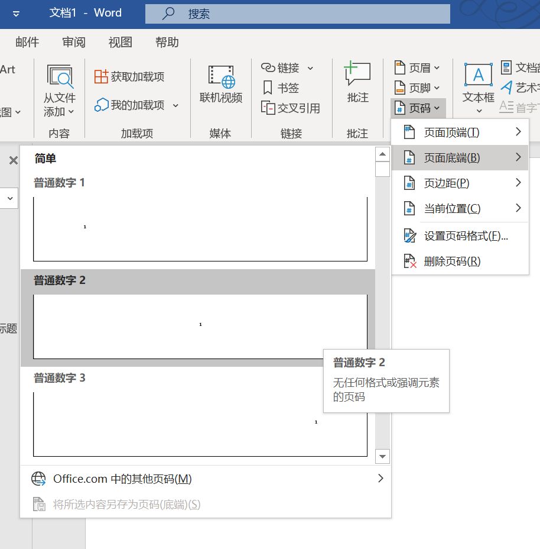
Task: Expand the 当前位置 submenu
Action: pyautogui.click(x=461, y=208)
